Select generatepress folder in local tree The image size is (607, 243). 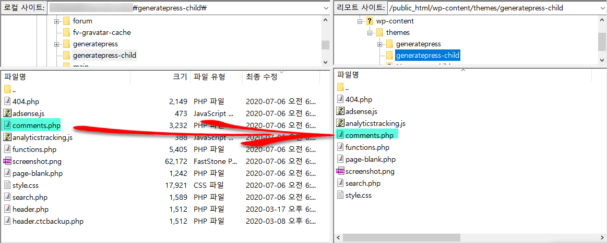tap(95, 44)
